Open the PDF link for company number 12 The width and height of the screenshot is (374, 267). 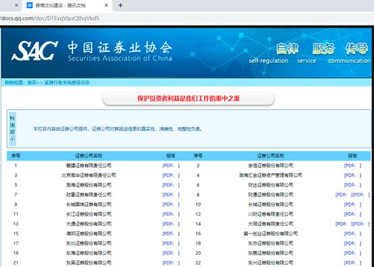tap(352, 214)
